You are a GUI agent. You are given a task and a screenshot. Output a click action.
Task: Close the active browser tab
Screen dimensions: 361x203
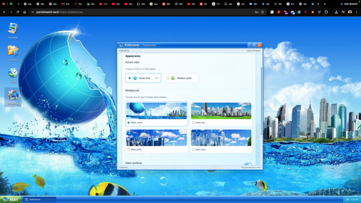pos(318,4)
